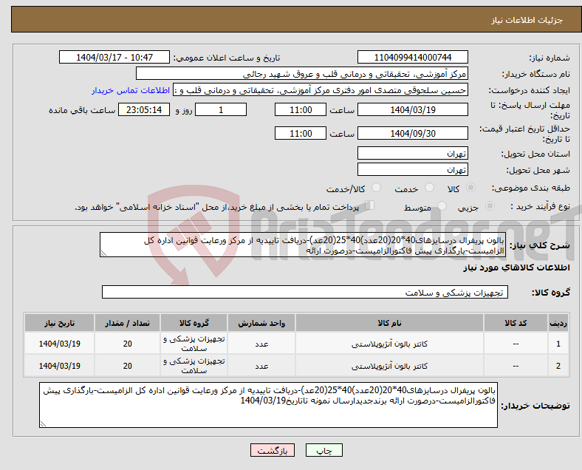Viewport: 582px width, 470px height.
Task: Select the جزیی purchase type radio
Action: pyautogui.click(x=490, y=206)
